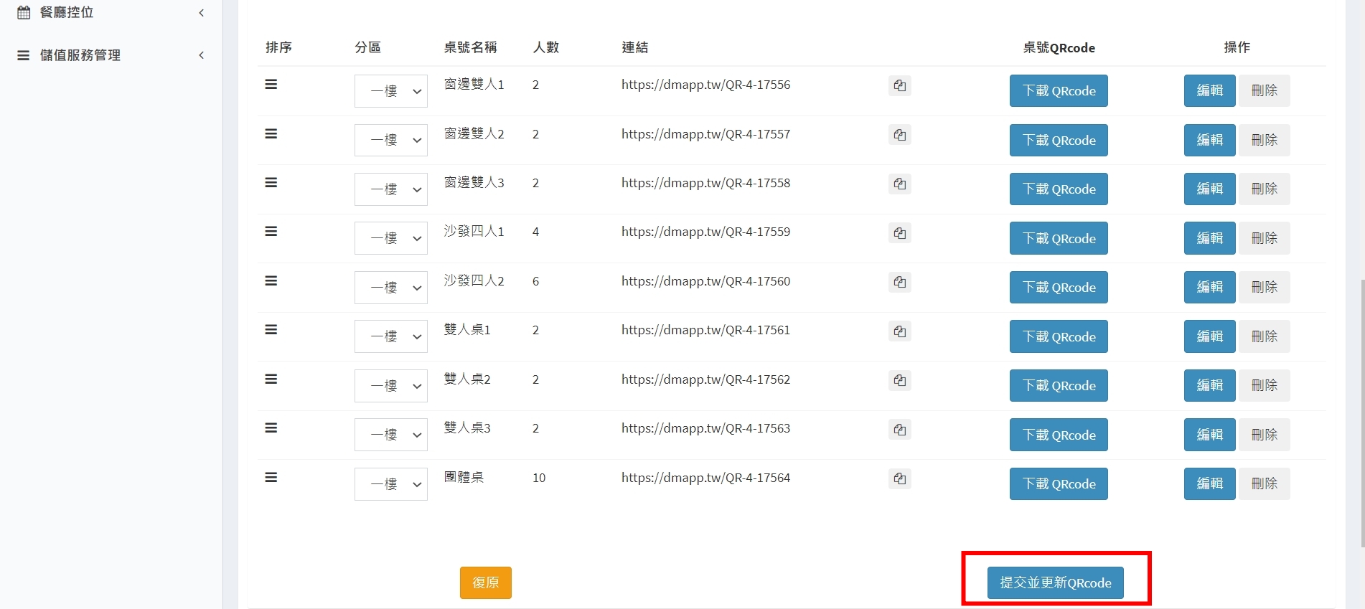The image size is (1365, 609).
Task: Edit the 雙人桌2 table entry
Action: (1209, 386)
